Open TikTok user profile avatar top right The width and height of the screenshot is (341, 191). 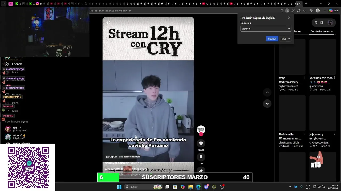coord(330,23)
